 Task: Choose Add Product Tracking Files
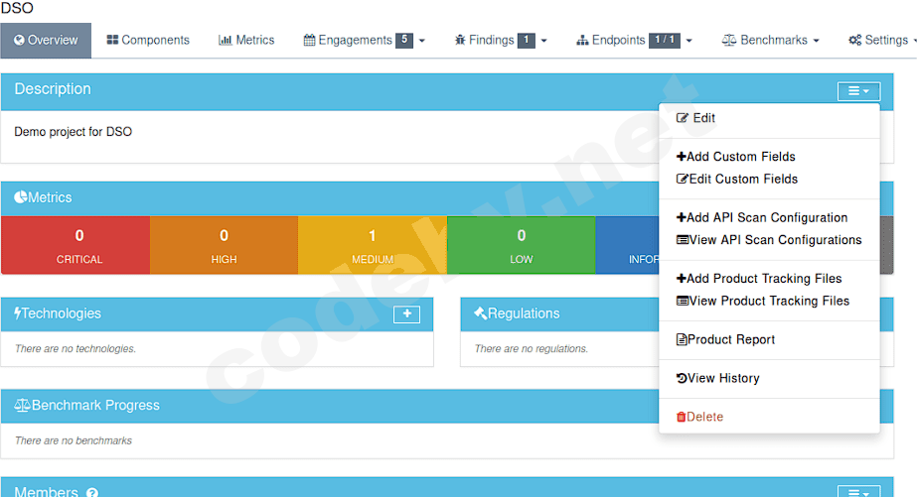(769, 279)
